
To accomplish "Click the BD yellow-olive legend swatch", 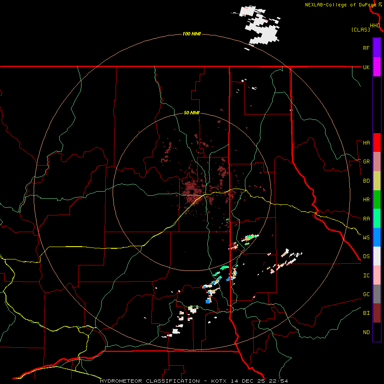I will pos(377,180).
